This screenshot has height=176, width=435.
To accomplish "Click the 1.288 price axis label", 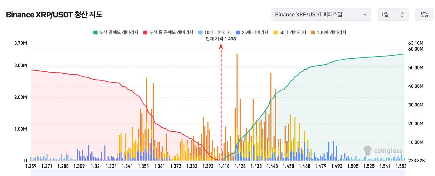I will [x=63, y=166].
